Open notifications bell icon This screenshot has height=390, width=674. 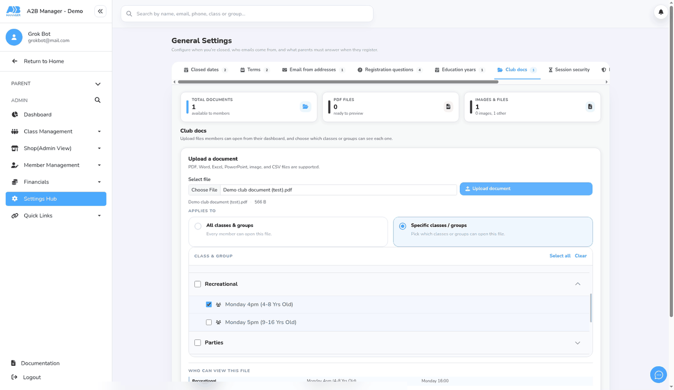point(661,12)
